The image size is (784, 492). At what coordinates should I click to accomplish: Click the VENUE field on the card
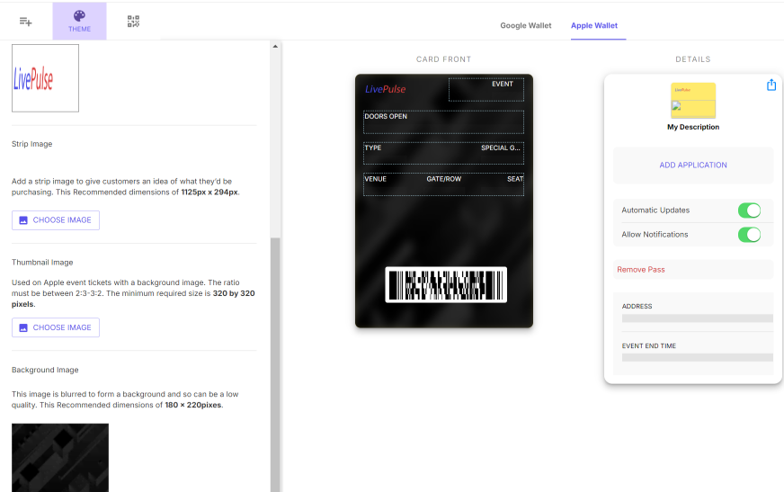click(376, 179)
